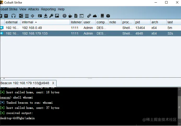
Task: Click the beacon console vertical scrollbar thumb
Action: (x=179, y=107)
